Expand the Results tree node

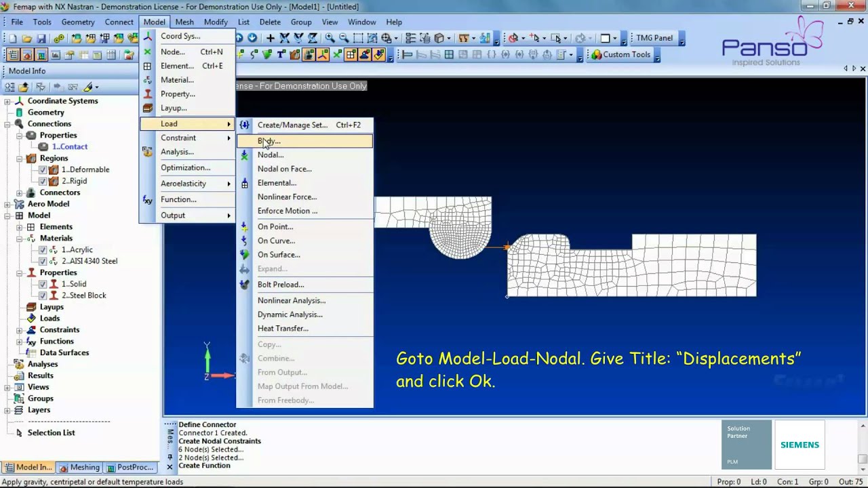[7, 375]
